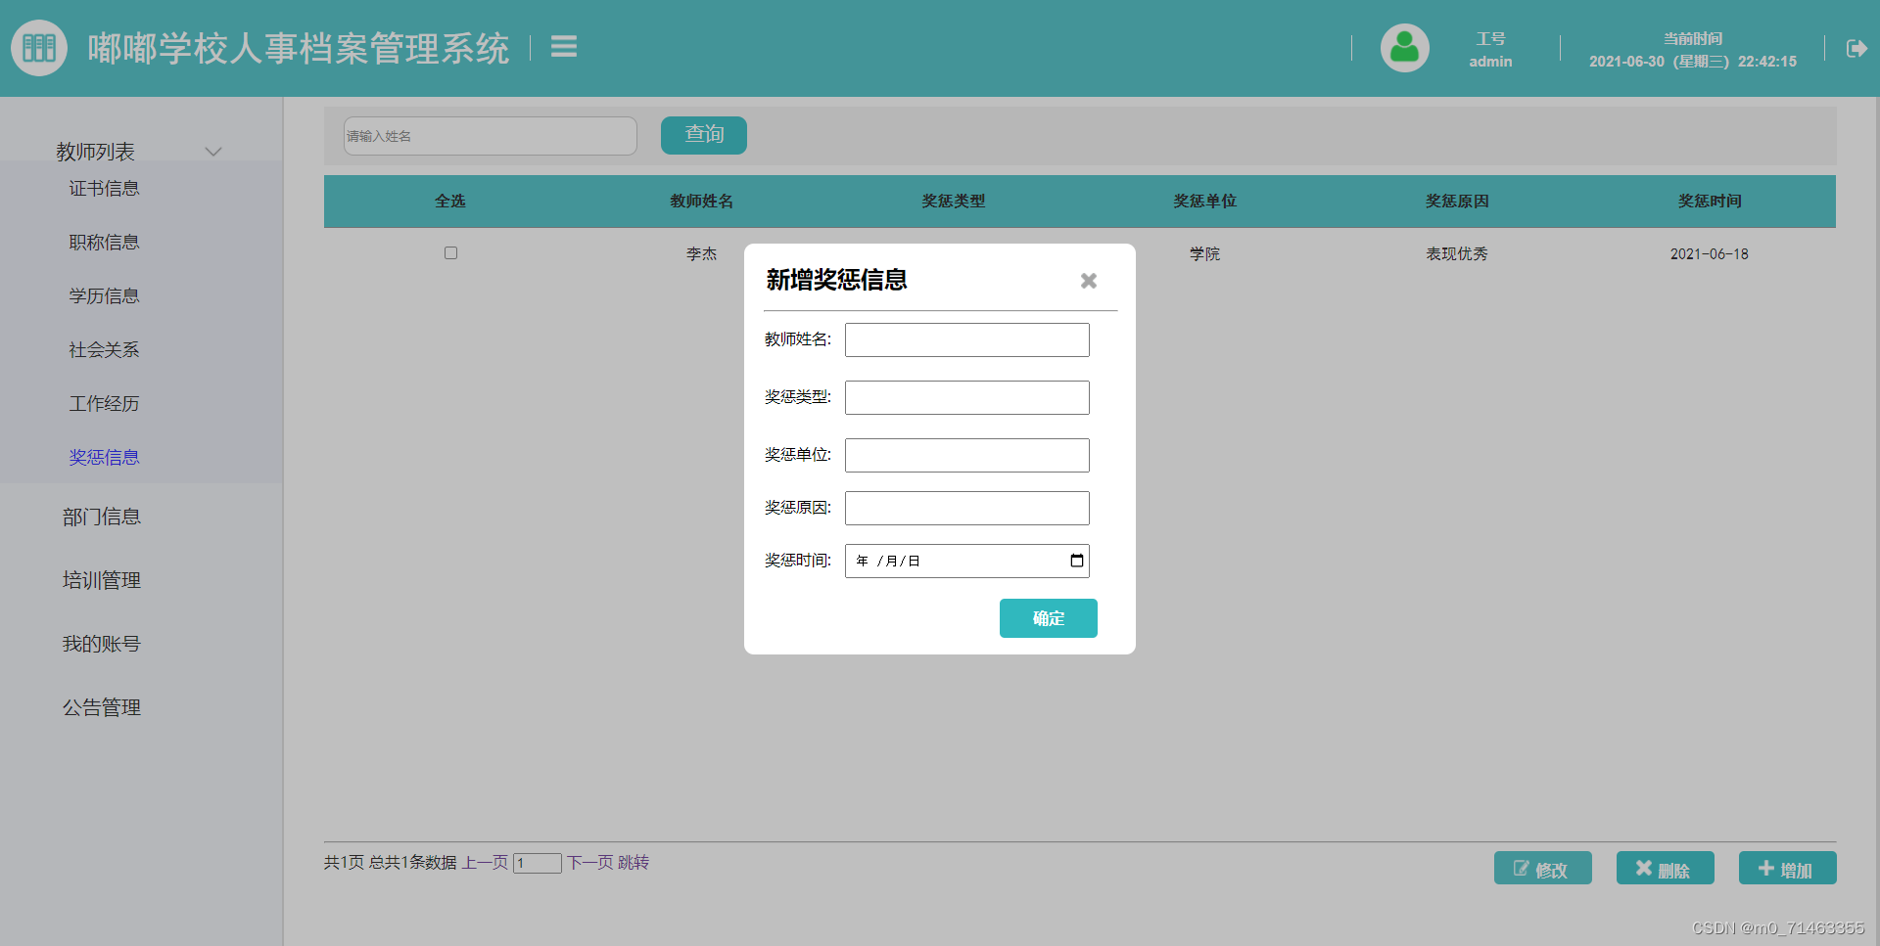
Task: Open 部门信息 in sidebar
Action: 102,518
